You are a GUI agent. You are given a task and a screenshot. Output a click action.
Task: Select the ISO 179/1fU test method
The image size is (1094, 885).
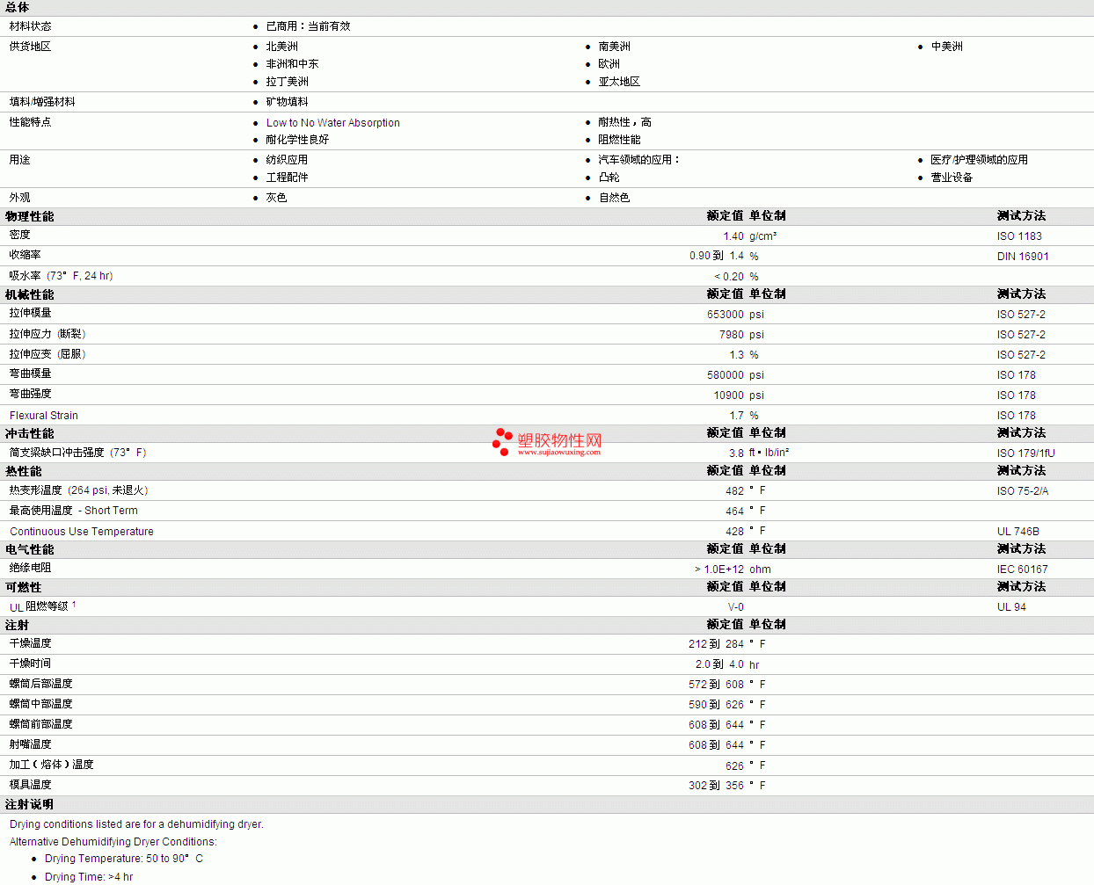pos(1026,453)
